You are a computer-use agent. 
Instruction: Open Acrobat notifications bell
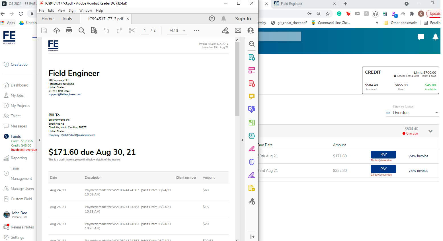[224, 18]
